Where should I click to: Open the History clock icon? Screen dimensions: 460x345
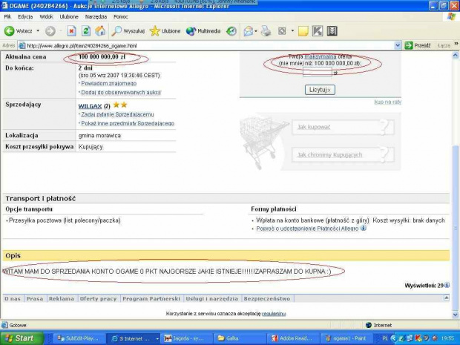(x=231, y=31)
